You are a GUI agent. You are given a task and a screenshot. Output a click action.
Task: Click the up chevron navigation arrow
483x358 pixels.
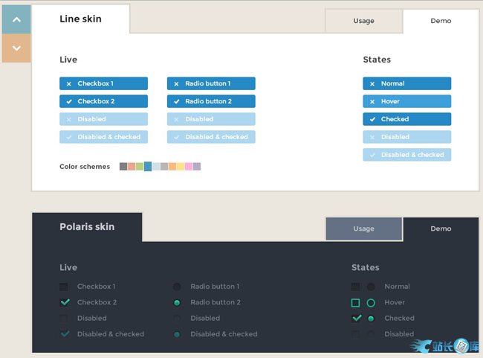[16, 19]
